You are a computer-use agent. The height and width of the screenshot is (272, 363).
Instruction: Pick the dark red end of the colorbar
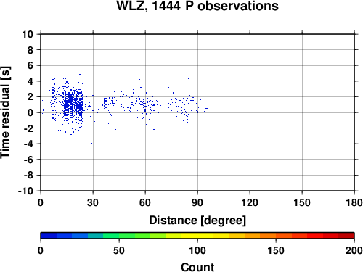click(x=346, y=236)
